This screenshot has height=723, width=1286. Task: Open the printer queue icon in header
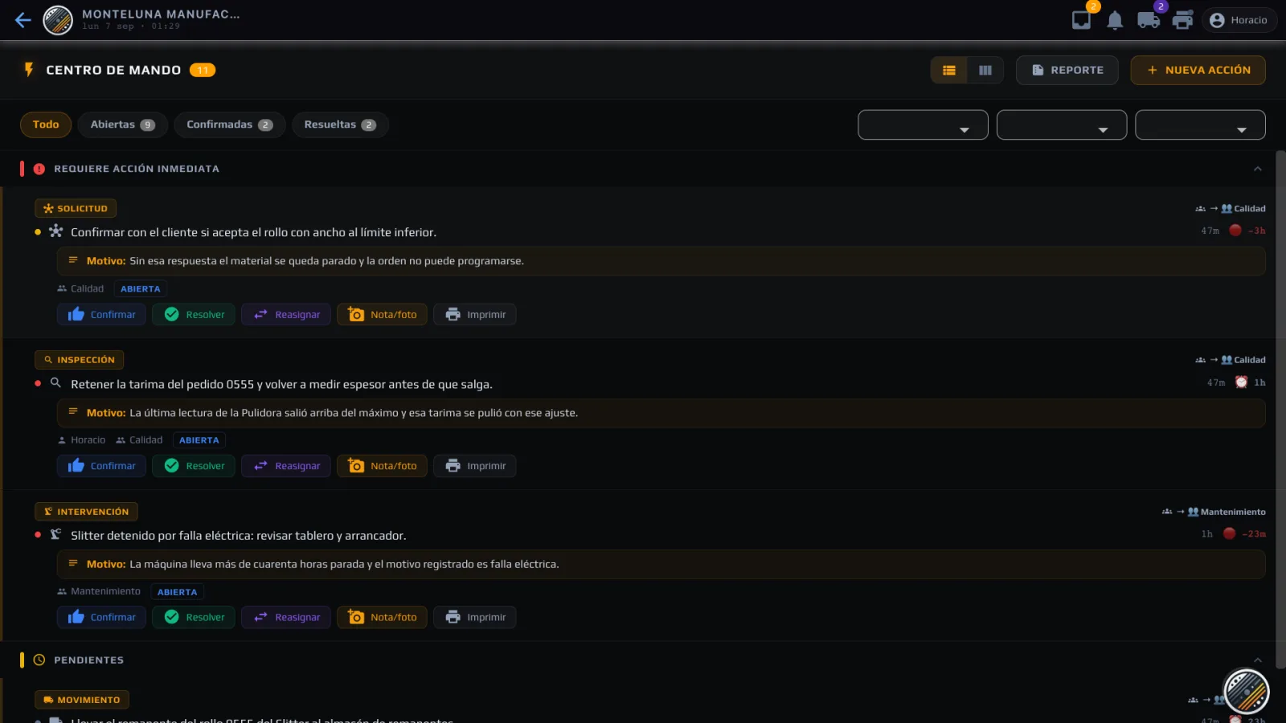(x=1182, y=20)
